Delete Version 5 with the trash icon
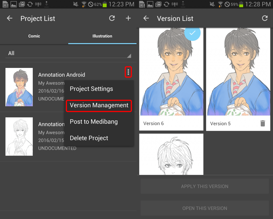This screenshot has width=273, height=219. pyautogui.click(x=263, y=123)
